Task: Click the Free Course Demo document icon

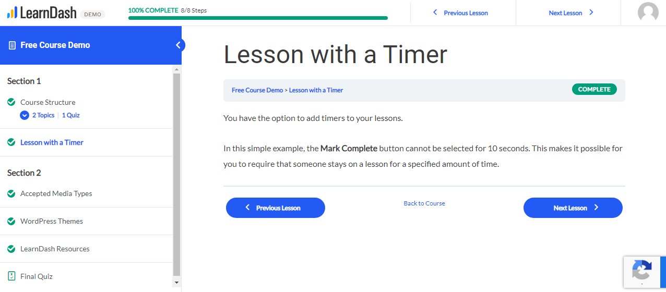Action: pos(12,45)
